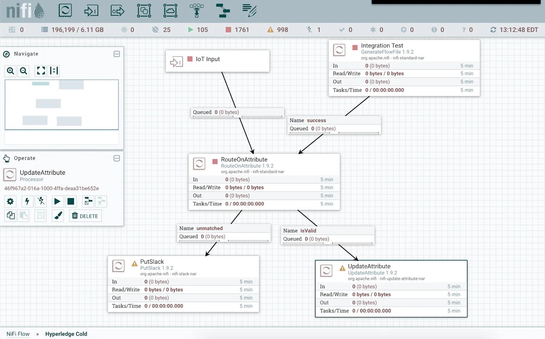The image size is (545, 339).
Task: Open configuration gear in Operate panel
Action: (x=10, y=202)
